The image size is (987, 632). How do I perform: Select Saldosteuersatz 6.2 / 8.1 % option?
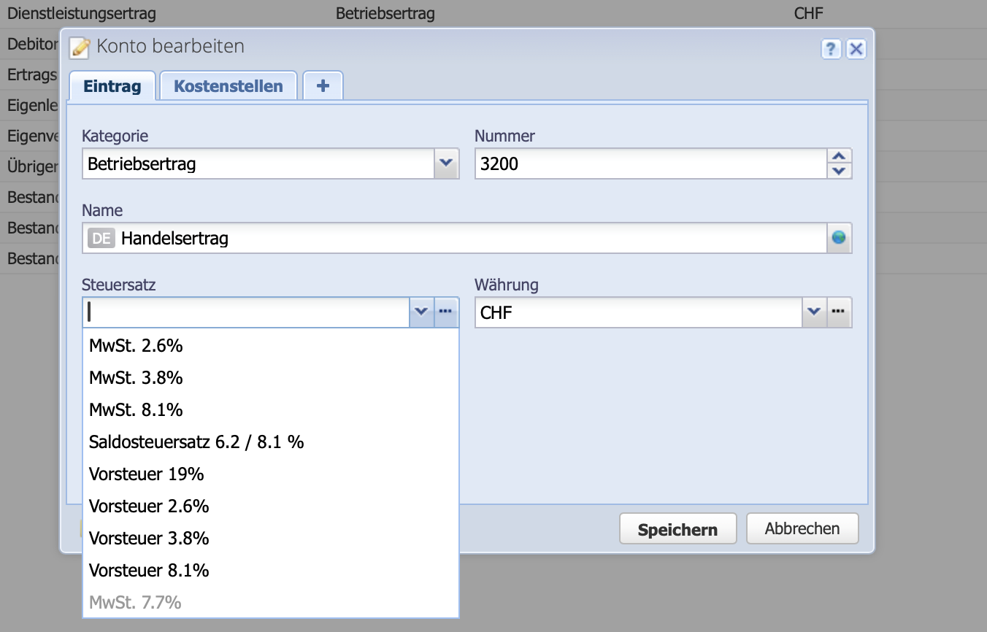196,442
